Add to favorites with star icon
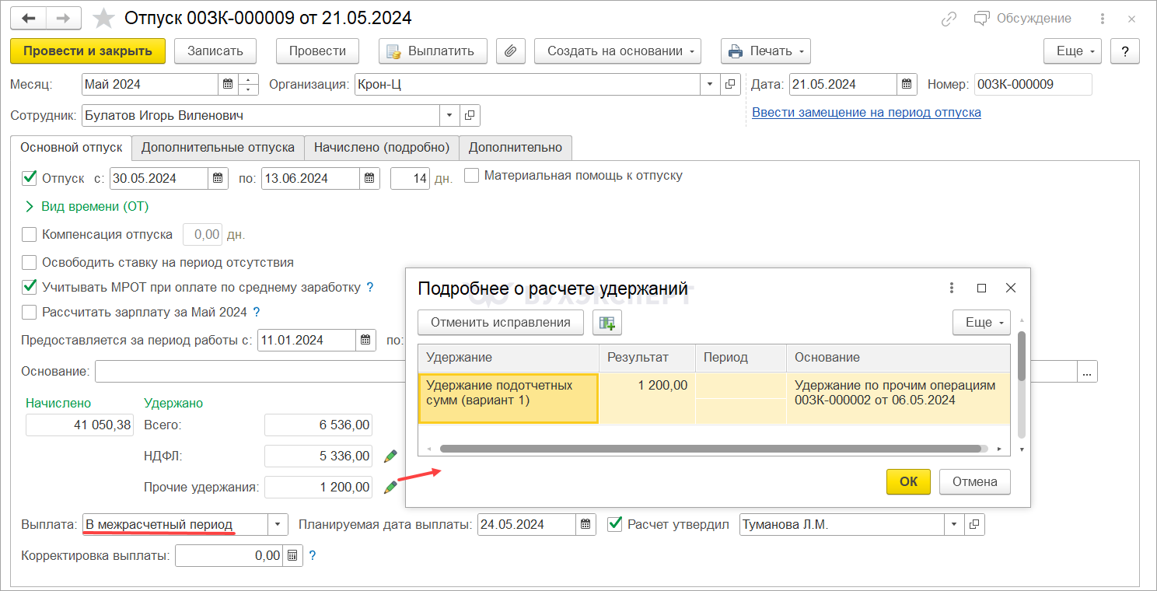1157x591 pixels. tap(103, 18)
